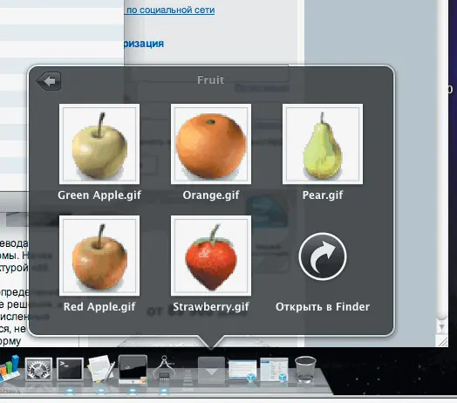Click the Fruit stack icon in Dock

(x=211, y=370)
